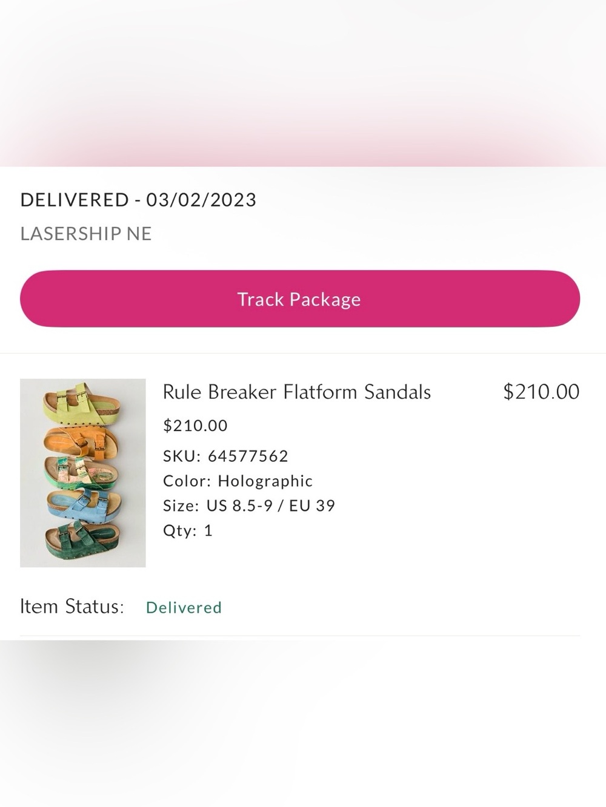Click the $210.00 price below product name

pos(195,426)
